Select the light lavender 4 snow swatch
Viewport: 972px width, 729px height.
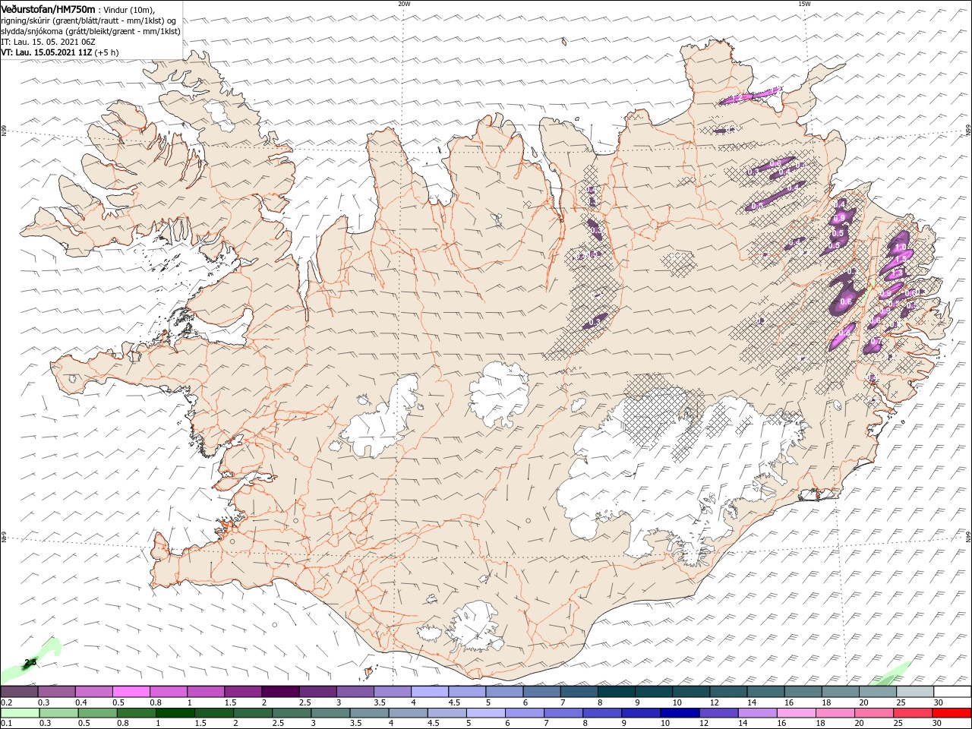pos(429,692)
